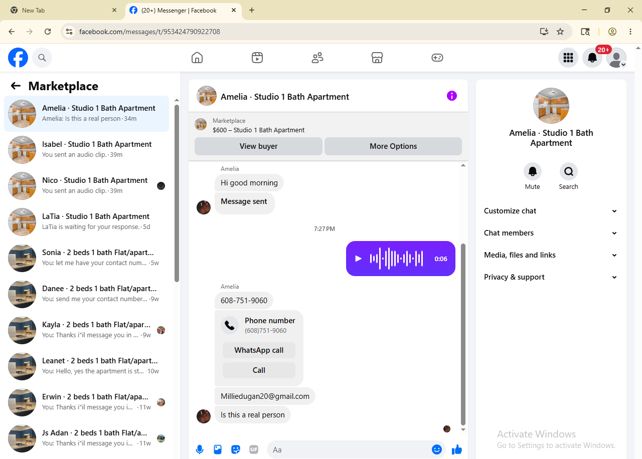
Task: Play the 0:06 voice message
Action: (358, 259)
